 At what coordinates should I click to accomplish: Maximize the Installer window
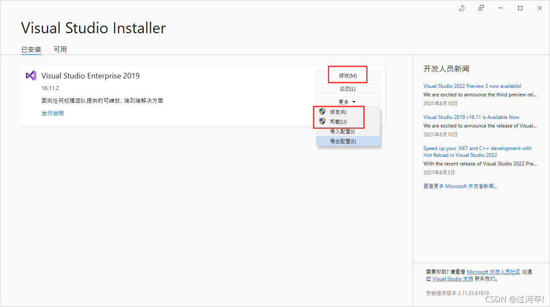520,8
